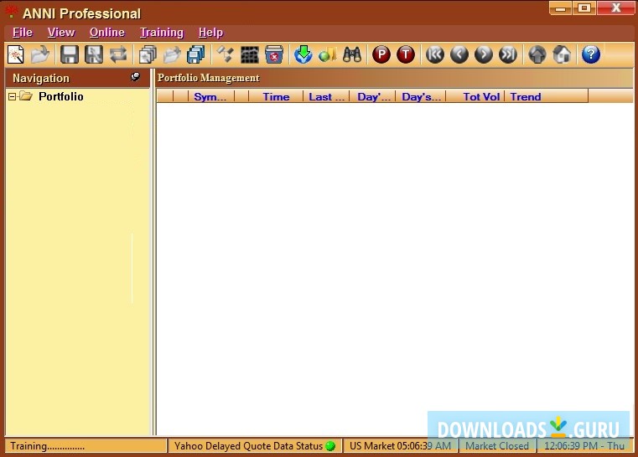The image size is (638, 457).
Task: Click the blue stacked disks save-all icon
Action: point(196,55)
